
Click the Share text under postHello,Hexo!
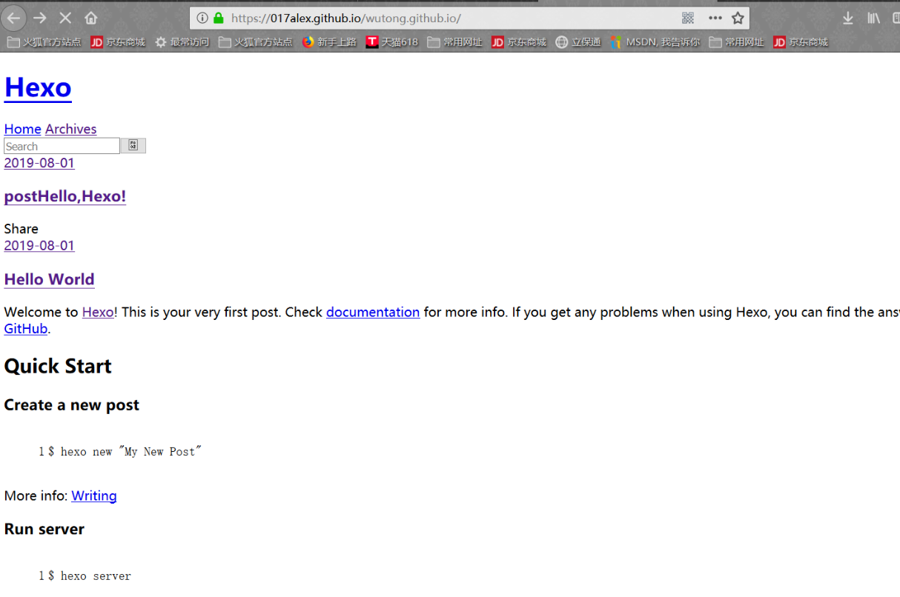pos(21,229)
